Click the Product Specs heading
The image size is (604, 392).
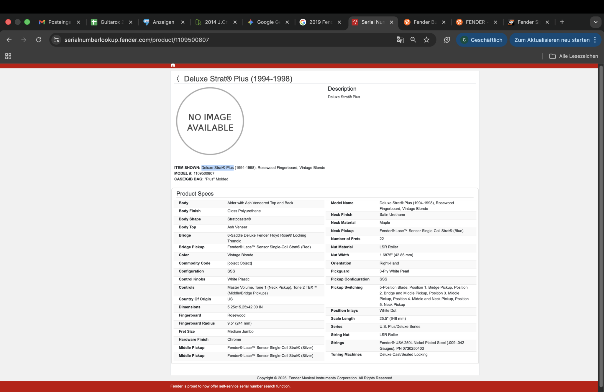(195, 194)
